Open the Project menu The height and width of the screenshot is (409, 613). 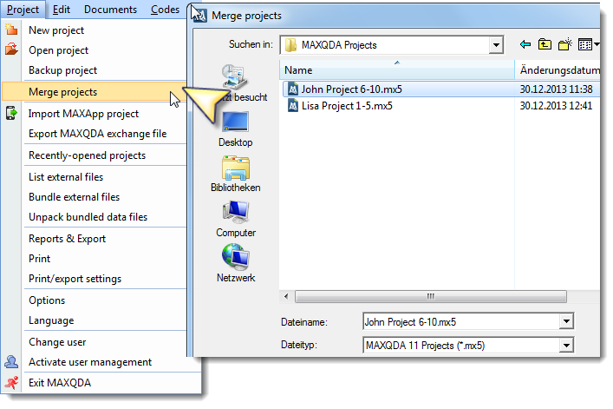[x=23, y=10]
